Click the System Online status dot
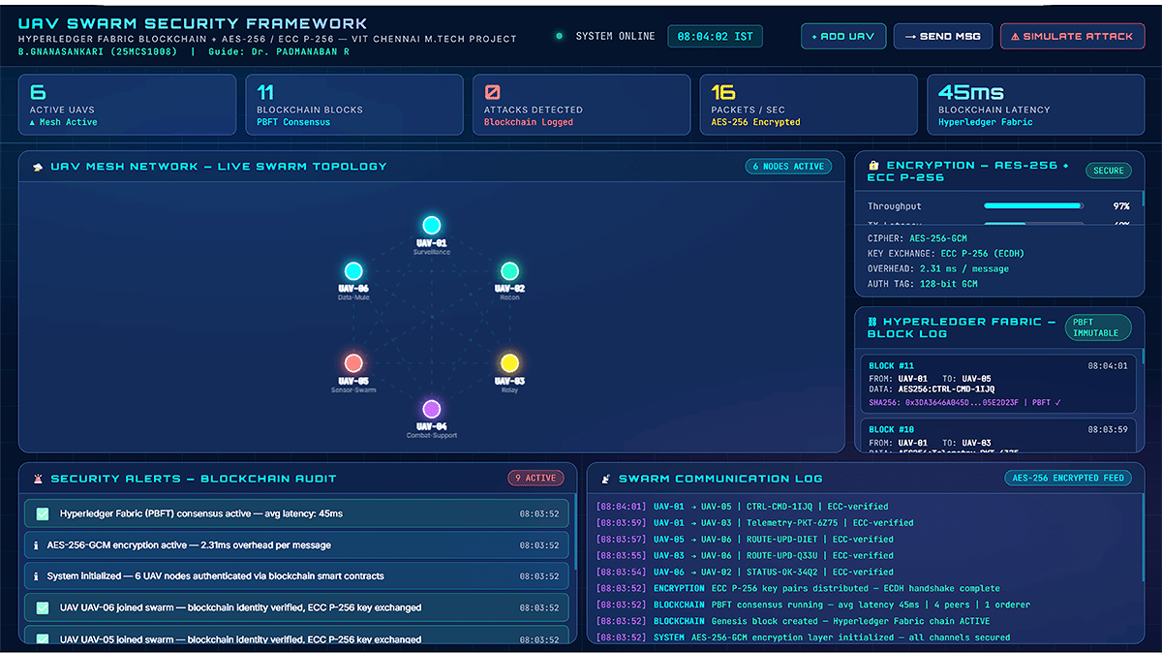This screenshot has width=1162, height=653. [559, 37]
